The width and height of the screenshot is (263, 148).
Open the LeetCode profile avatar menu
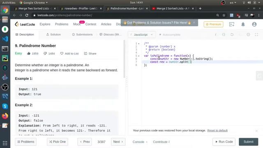coord(254,24)
